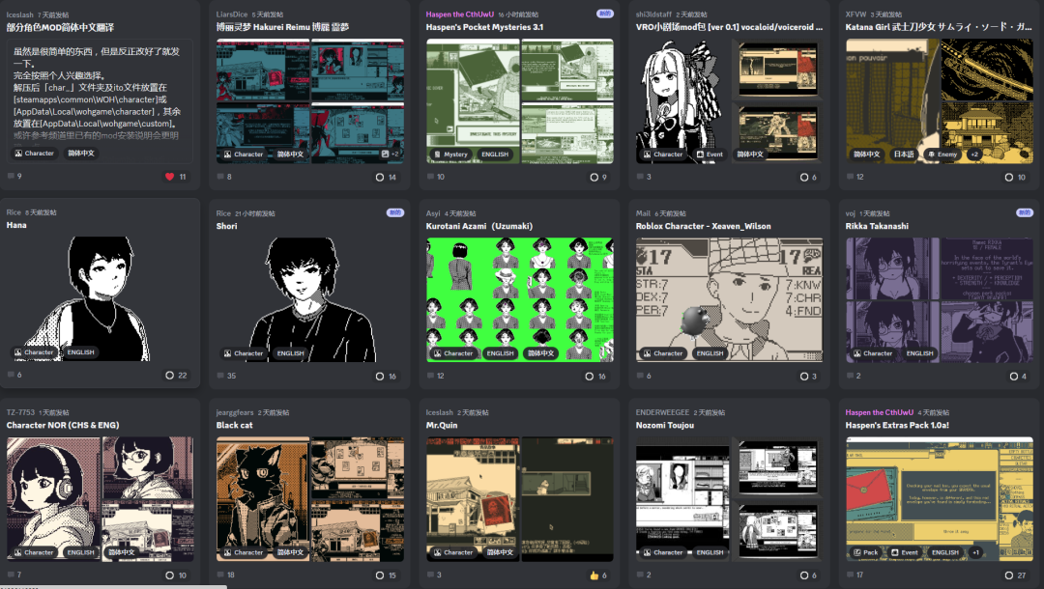Image resolution: width=1044 pixels, height=589 pixels.
Task: Click the reaction circle on Black cat post
Action: click(x=380, y=575)
